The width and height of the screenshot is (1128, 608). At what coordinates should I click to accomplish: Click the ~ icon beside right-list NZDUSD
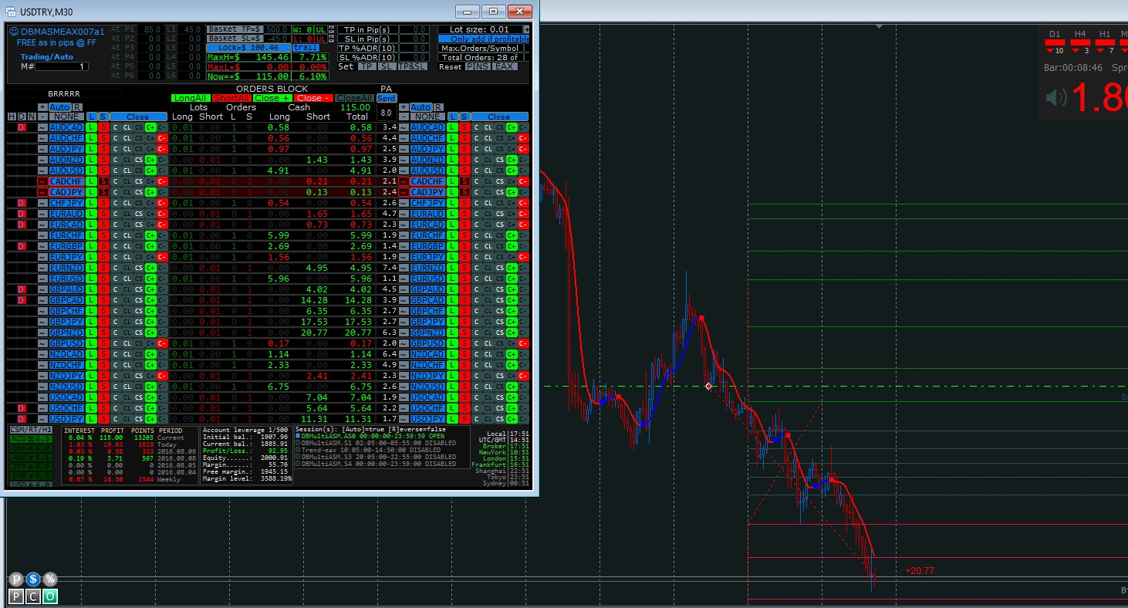[x=403, y=387]
